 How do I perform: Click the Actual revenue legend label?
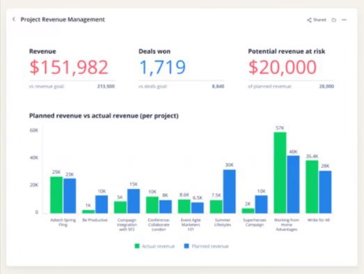tap(158, 246)
